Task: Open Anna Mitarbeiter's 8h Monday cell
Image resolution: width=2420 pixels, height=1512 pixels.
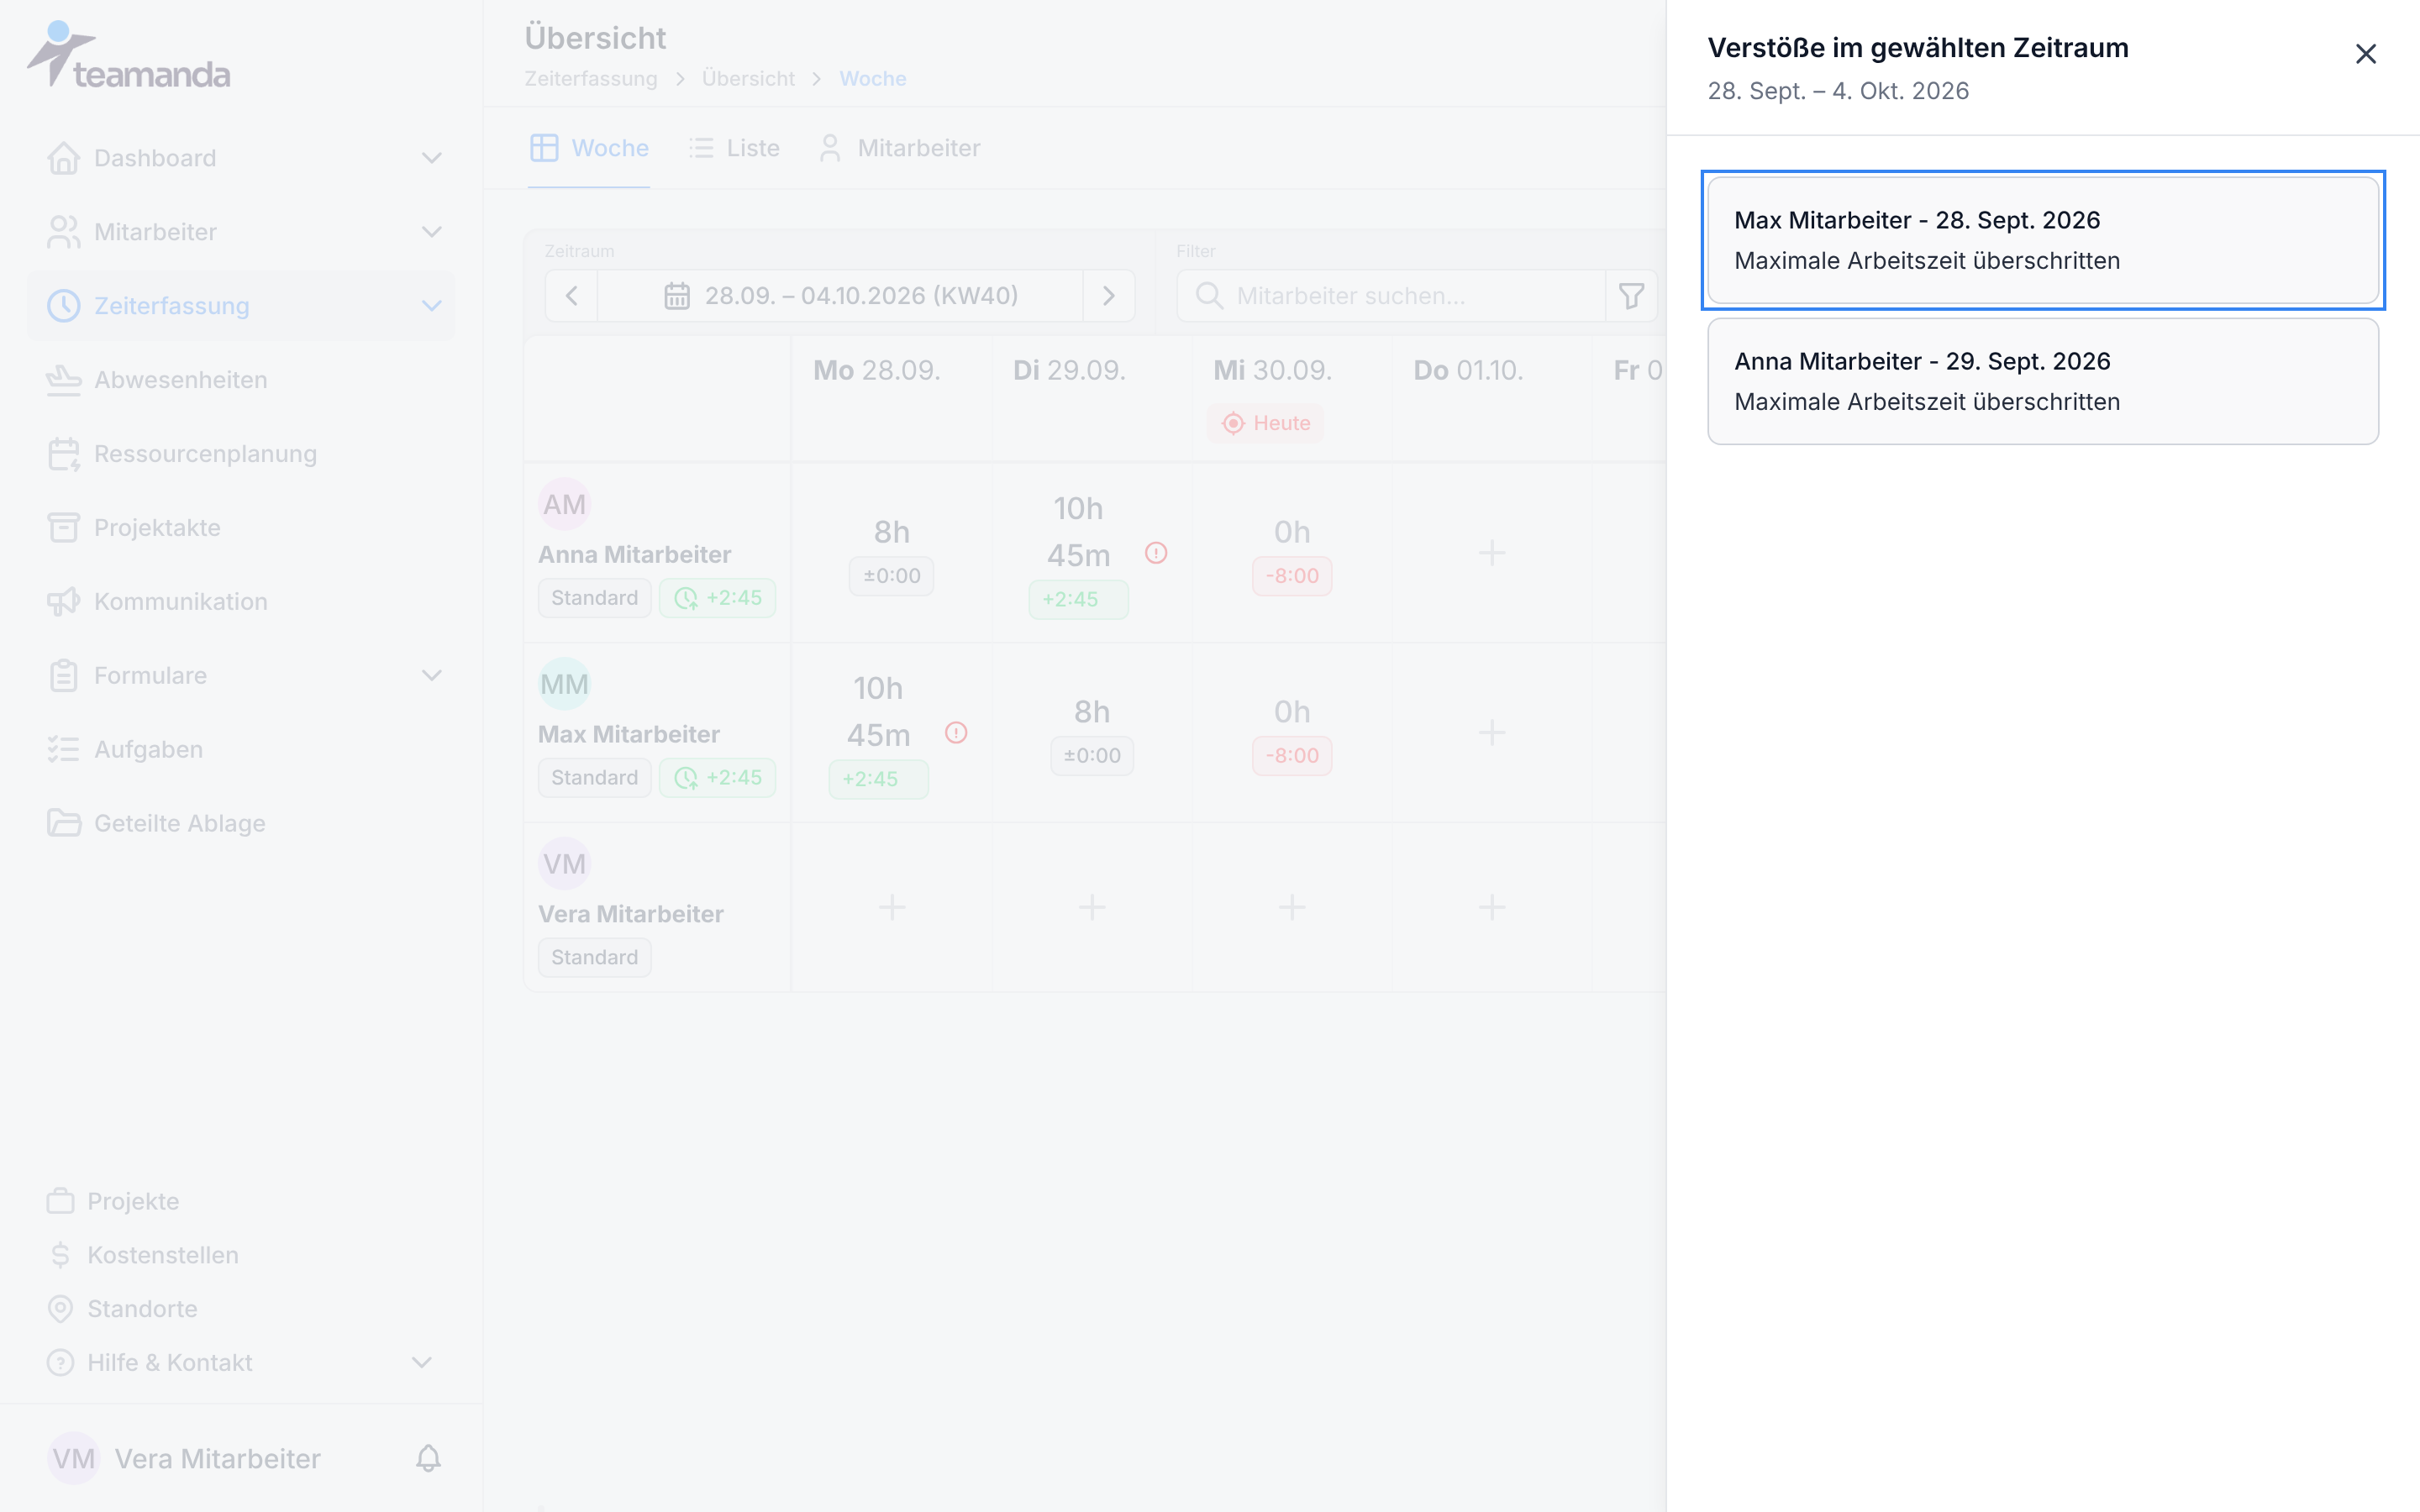Action: click(x=892, y=553)
